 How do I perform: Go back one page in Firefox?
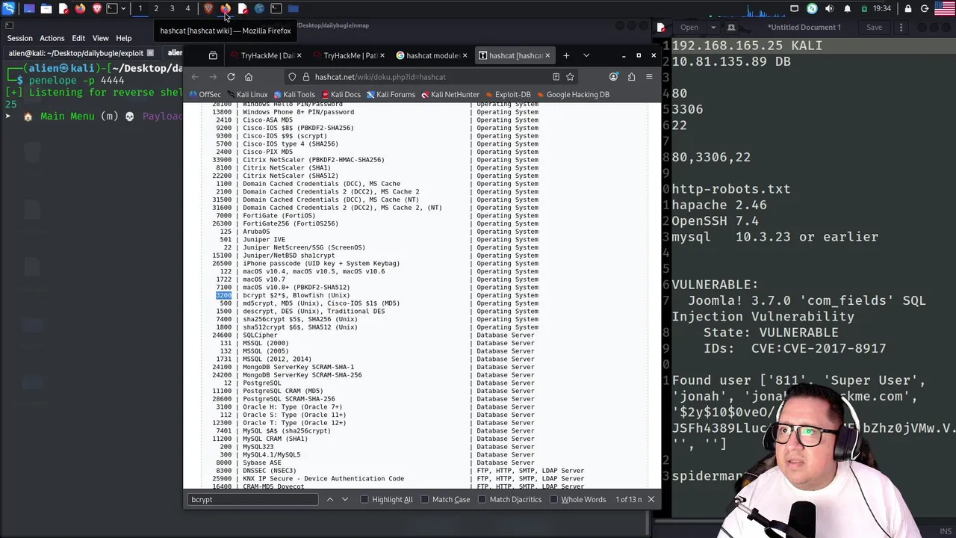click(195, 77)
